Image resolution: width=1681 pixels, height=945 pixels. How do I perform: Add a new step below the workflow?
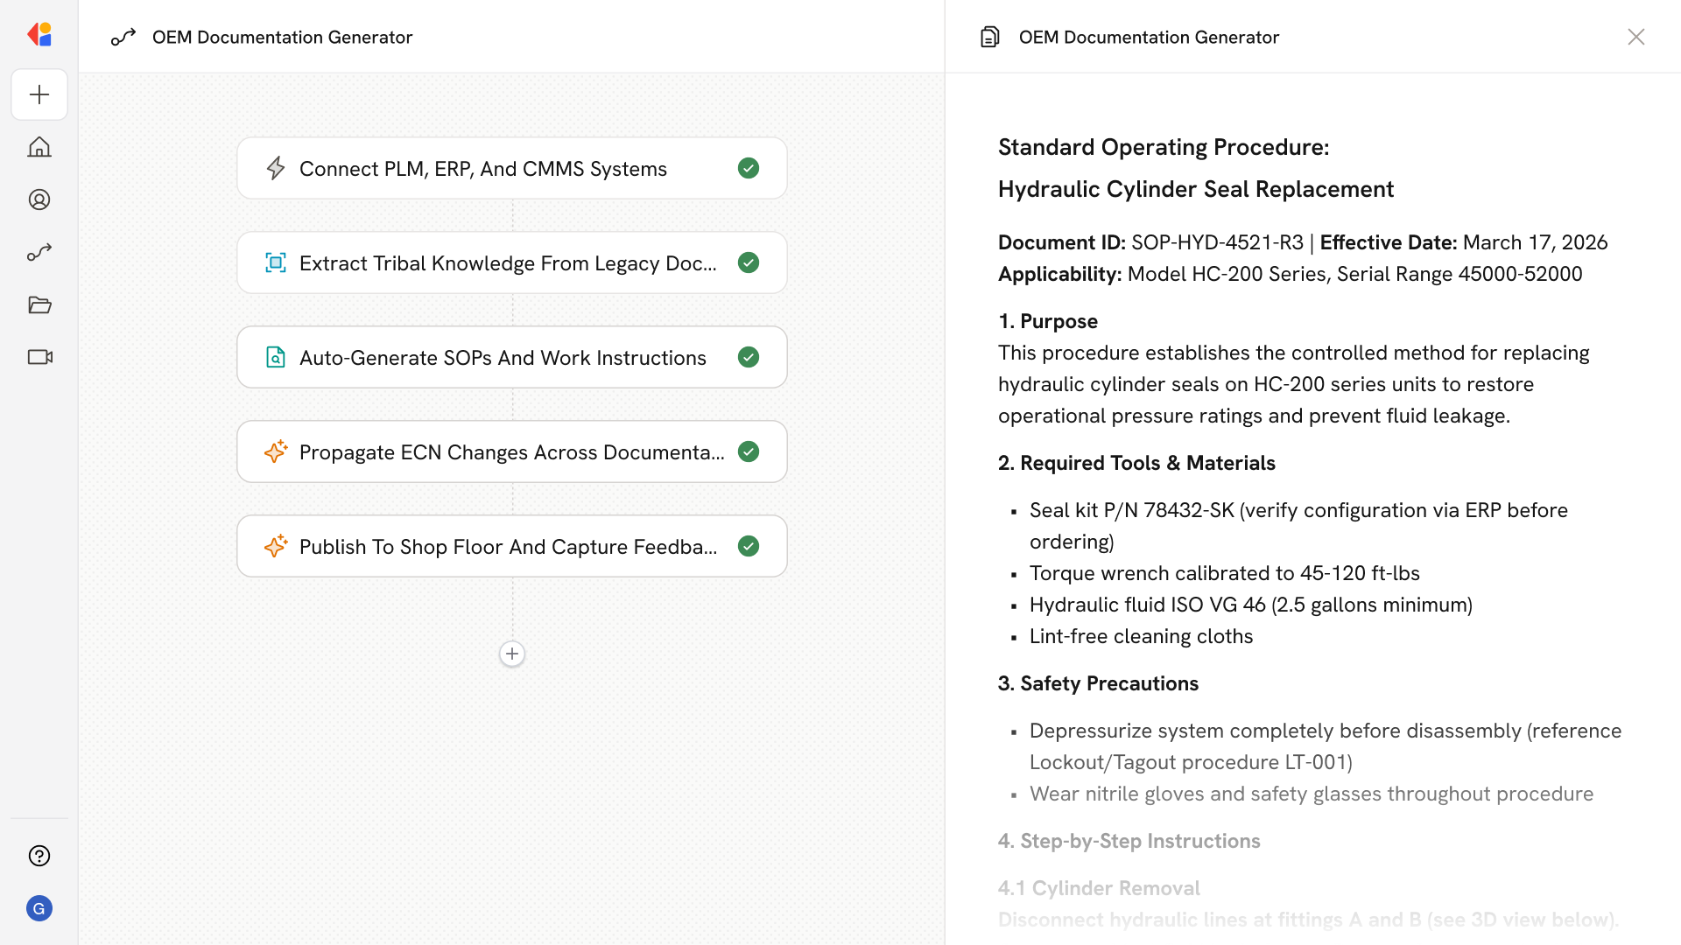512,654
